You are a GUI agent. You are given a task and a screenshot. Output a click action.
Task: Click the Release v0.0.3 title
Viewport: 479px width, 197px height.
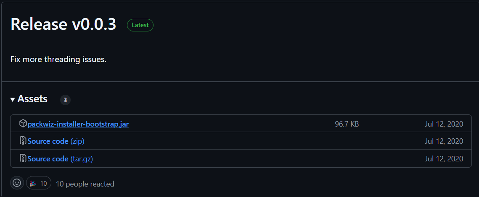coord(63,24)
